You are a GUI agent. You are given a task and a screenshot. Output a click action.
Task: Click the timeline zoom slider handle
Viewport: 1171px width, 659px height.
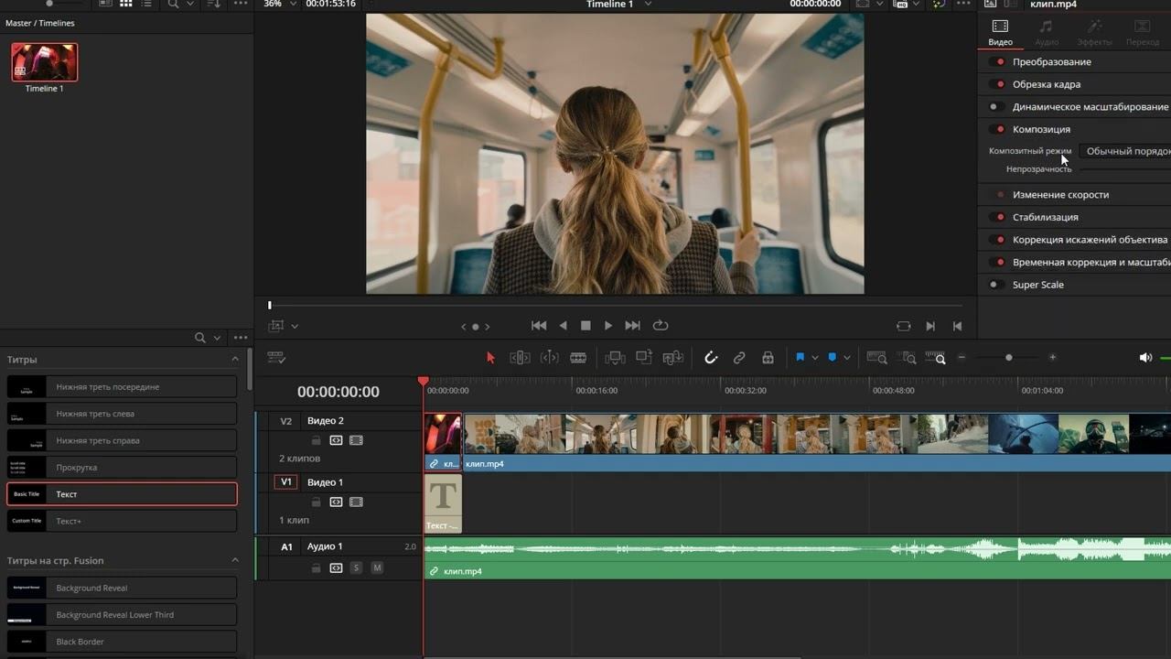(x=1008, y=358)
